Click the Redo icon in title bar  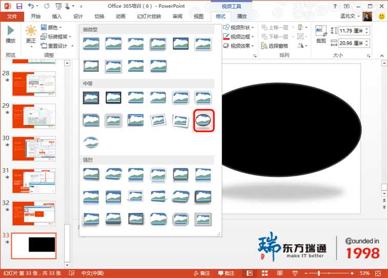(x=47, y=6)
